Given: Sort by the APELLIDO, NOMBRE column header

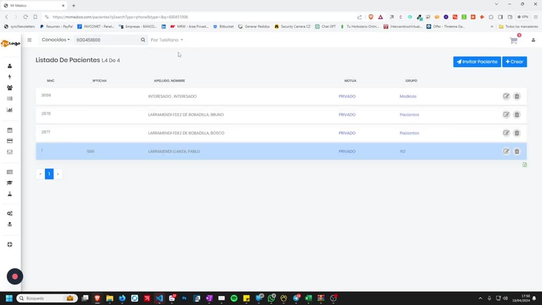Looking at the screenshot, I should 169,80.
